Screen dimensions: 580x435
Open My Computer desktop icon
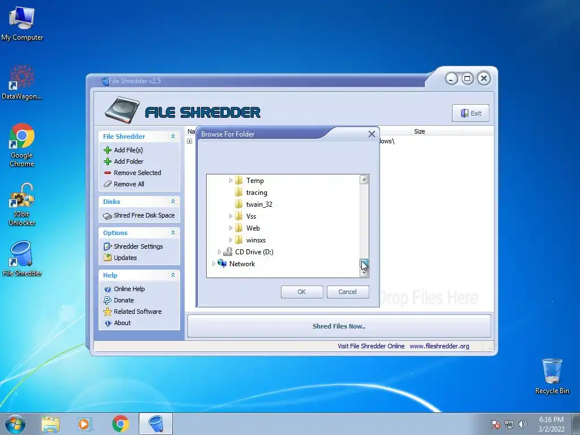pos(22,24)
